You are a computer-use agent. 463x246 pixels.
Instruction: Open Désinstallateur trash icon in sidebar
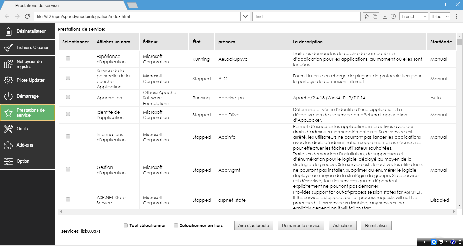(8, 31)
